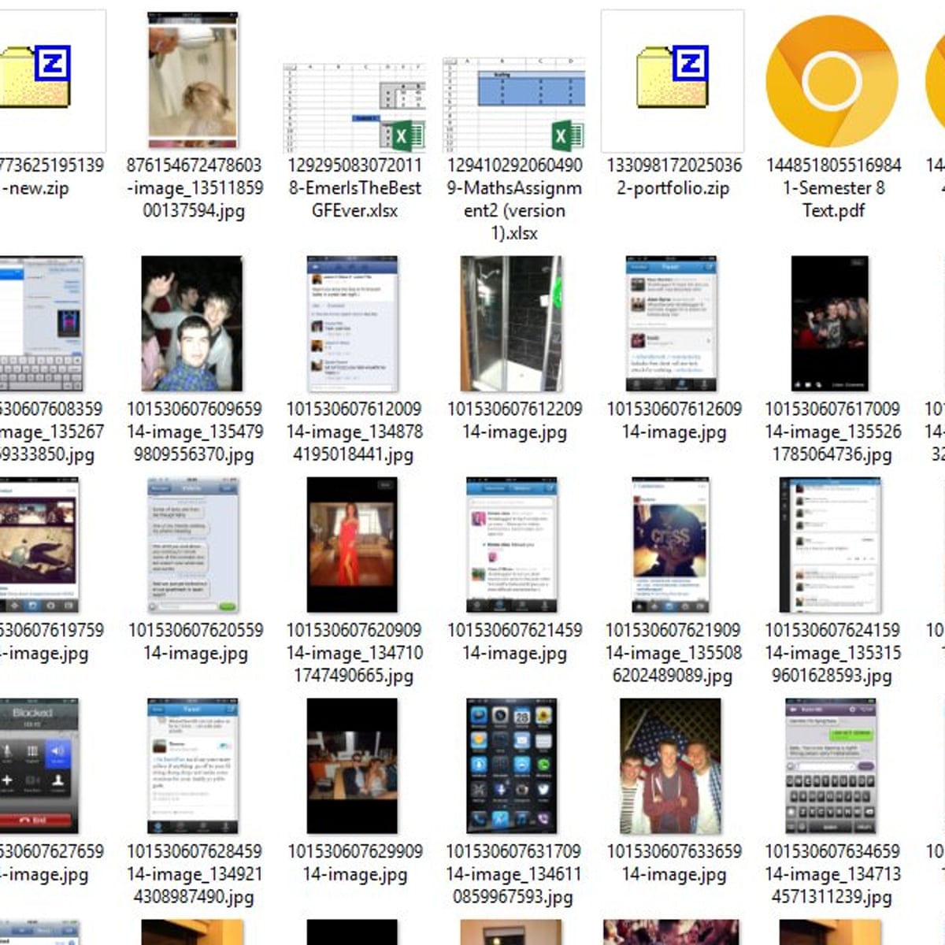Select the portfolio.zip archive icon

(x=672, y=80)
